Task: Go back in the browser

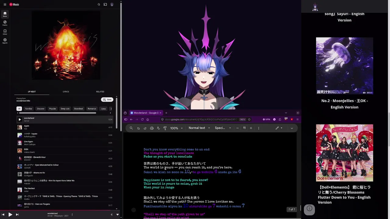Action: [131, 120]
